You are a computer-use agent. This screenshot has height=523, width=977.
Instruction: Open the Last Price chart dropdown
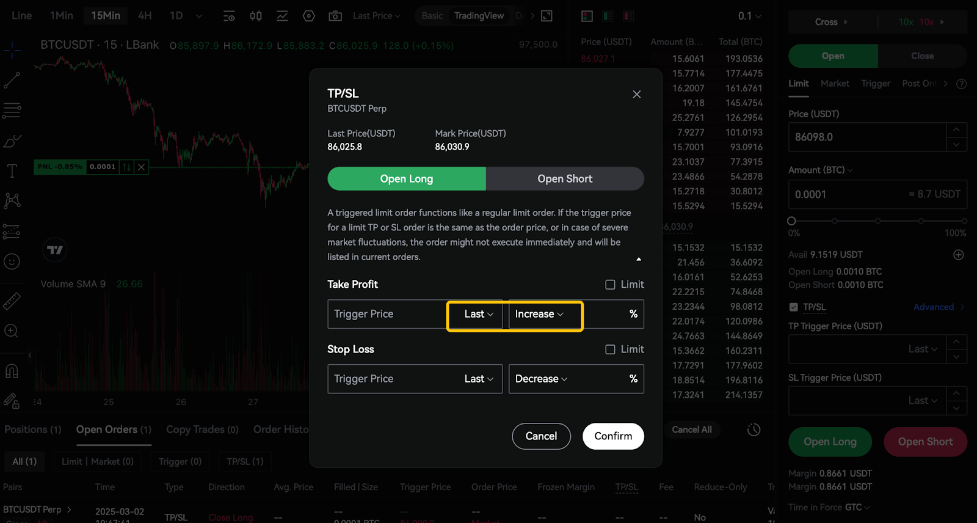(376, 16)
